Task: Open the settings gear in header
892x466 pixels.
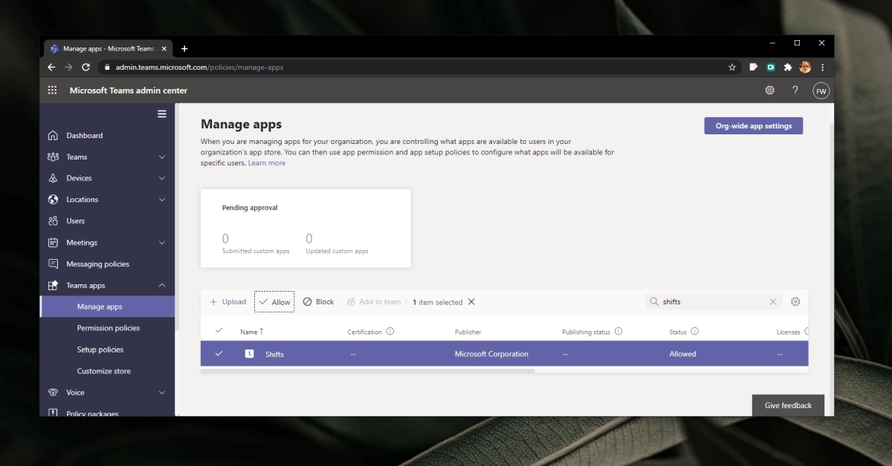Action: click(769, 91)
